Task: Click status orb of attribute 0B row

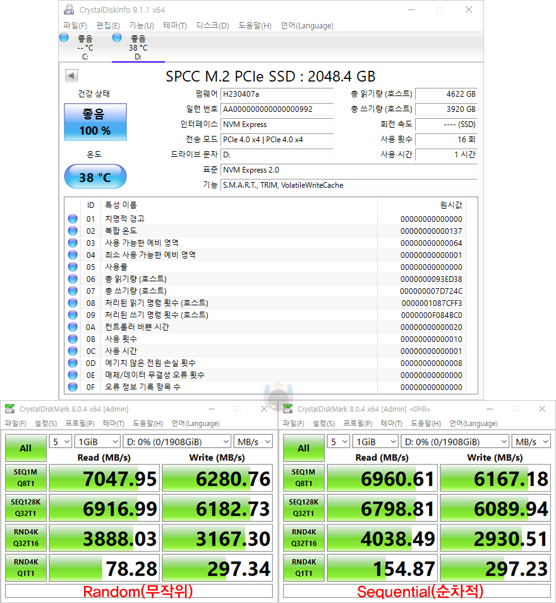Action: click(73, 339)
